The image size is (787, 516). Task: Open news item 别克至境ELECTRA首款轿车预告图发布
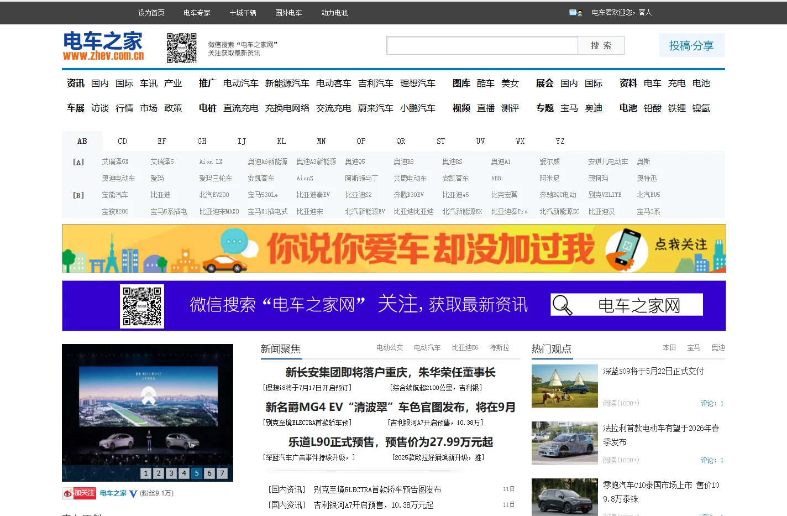(377, 489)
